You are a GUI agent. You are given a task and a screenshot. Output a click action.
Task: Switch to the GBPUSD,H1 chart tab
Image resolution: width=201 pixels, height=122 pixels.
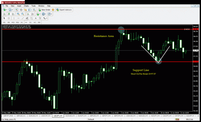coord(21,116)
